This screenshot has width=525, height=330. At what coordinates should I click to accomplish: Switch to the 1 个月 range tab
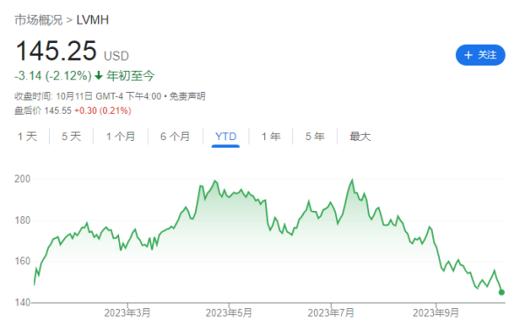pyautogui.click(x=121, y=137)
